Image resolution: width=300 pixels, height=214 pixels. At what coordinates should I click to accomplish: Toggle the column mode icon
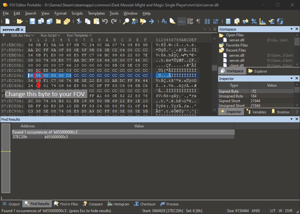pyautogui.click(x=207, y=21)
